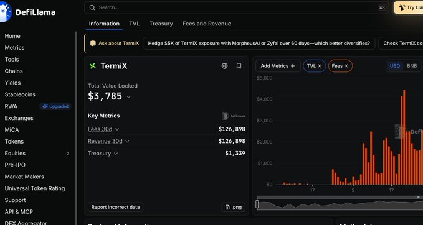Open Exchanges in the sidebar

coord(19,118)
